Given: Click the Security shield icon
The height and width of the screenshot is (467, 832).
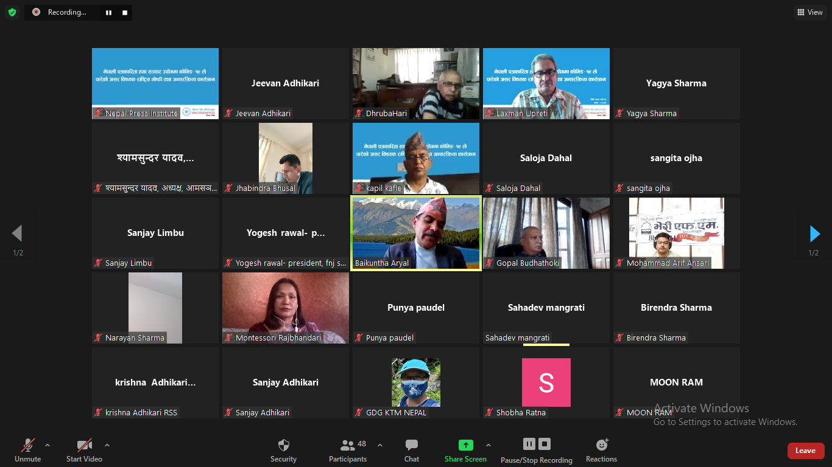Looking at the screenshot, I should pyautogui.click(x=283, y=445).
